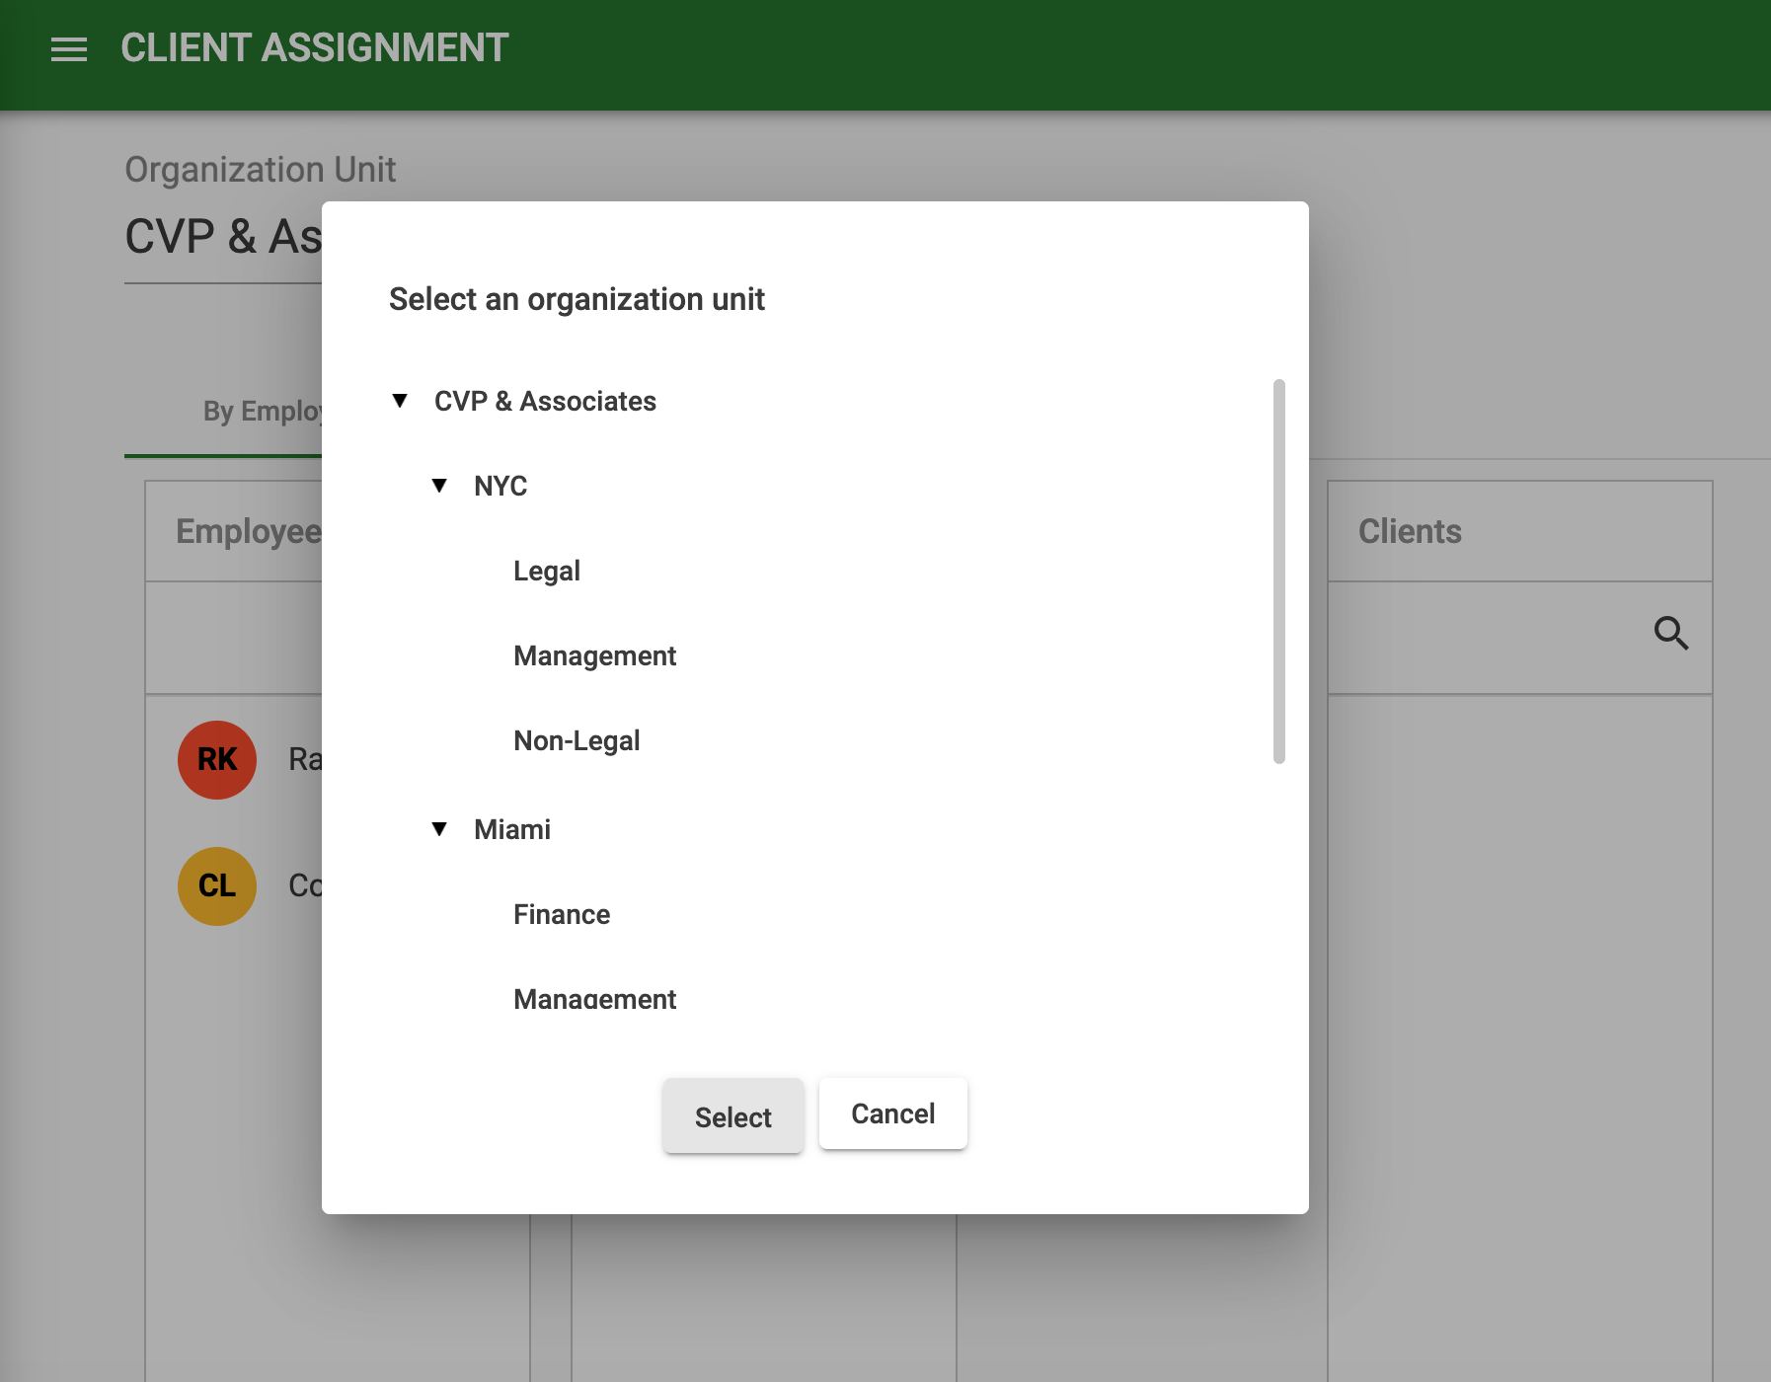Collapse the CVP & Associates tree node

pyautogui.click(x=400, y=401)
